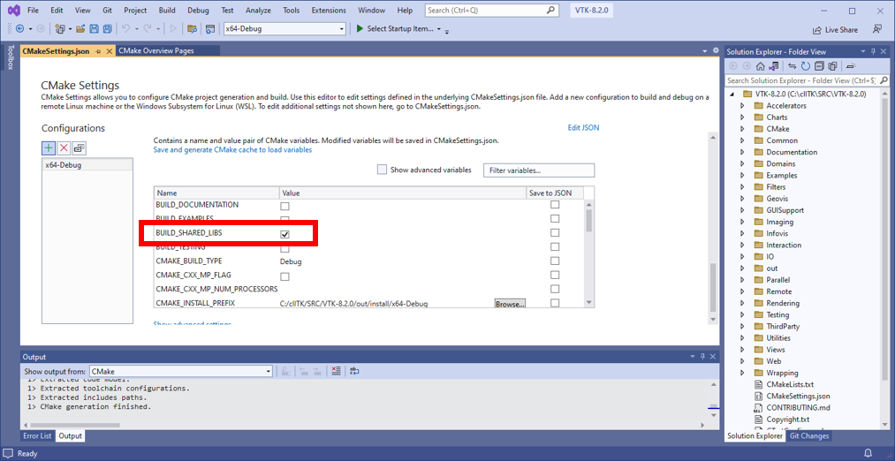895x461 pixels.
Task: Click Clear All in Output panel
Action: [336, 371]
